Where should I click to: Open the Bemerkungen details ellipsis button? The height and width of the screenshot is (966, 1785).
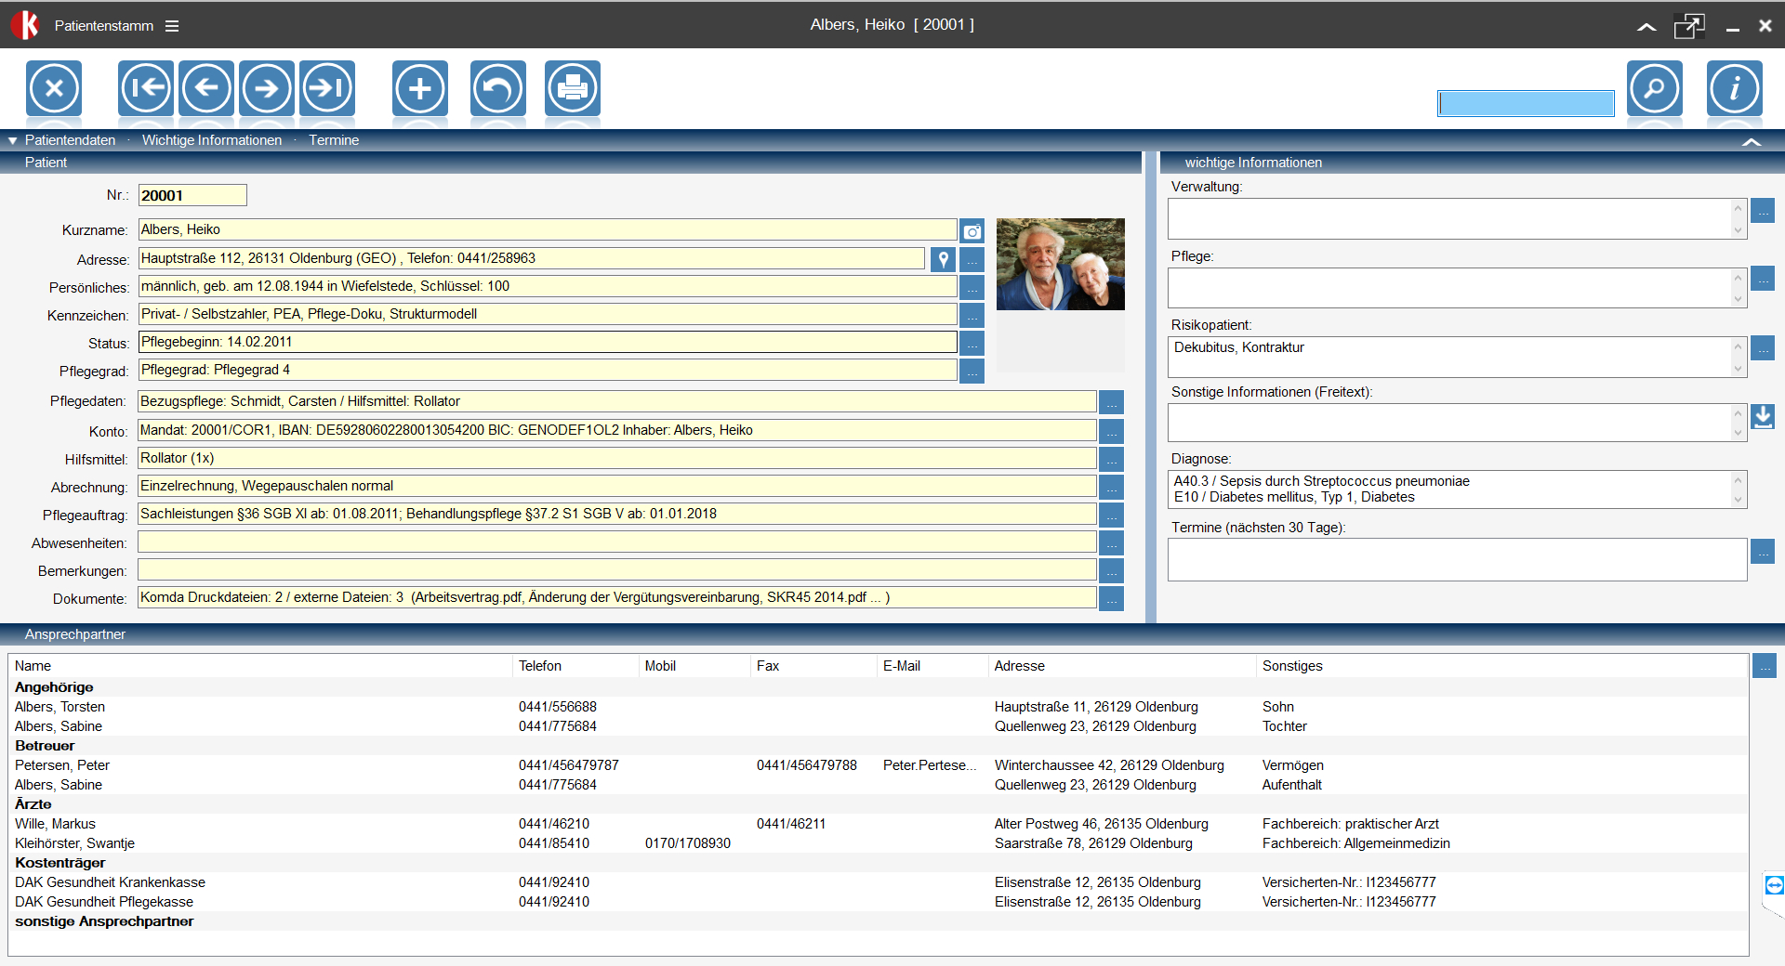[x=1112, y=570]
